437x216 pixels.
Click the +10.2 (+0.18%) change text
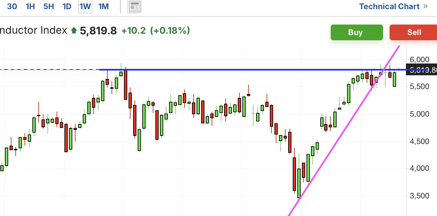pyautogui.click(x=156, y=31)
